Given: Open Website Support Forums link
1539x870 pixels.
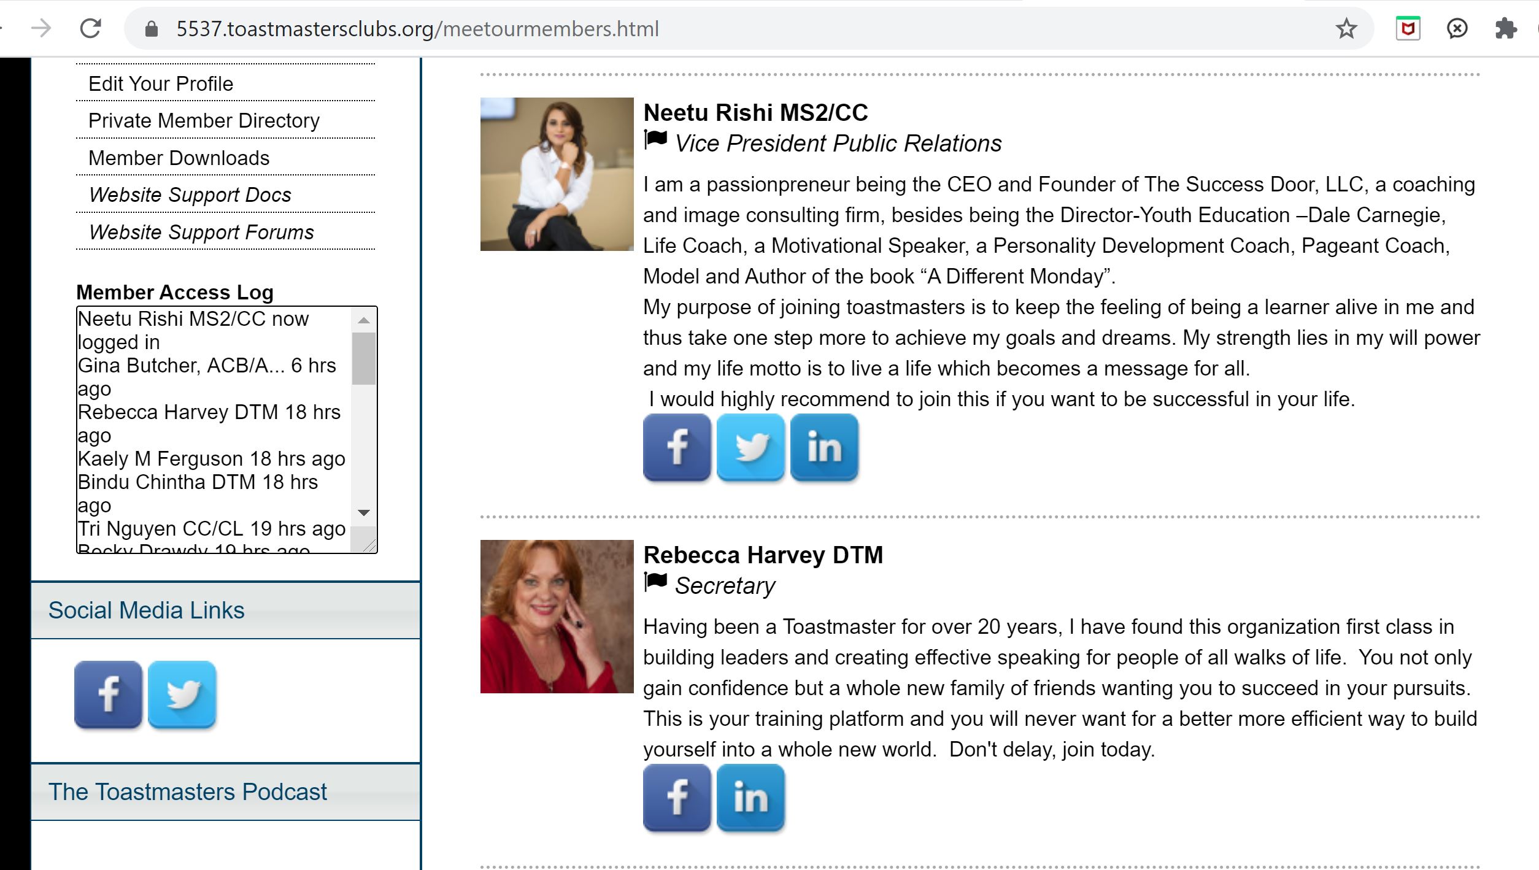Looking at the screenshot, I should tap(201, 233).
